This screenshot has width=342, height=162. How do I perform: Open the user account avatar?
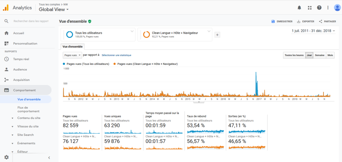click(337, 8)
